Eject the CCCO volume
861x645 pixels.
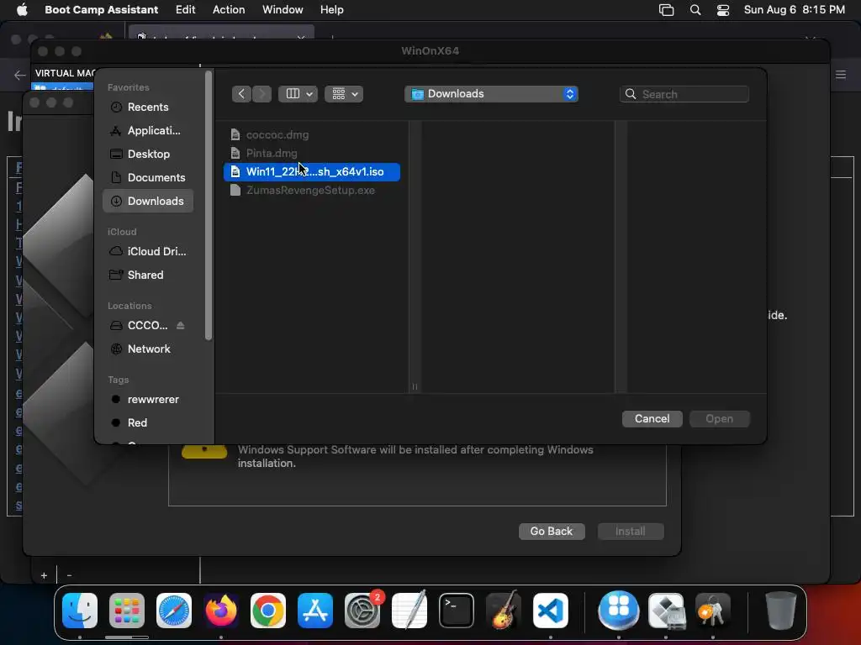[180, 325]
